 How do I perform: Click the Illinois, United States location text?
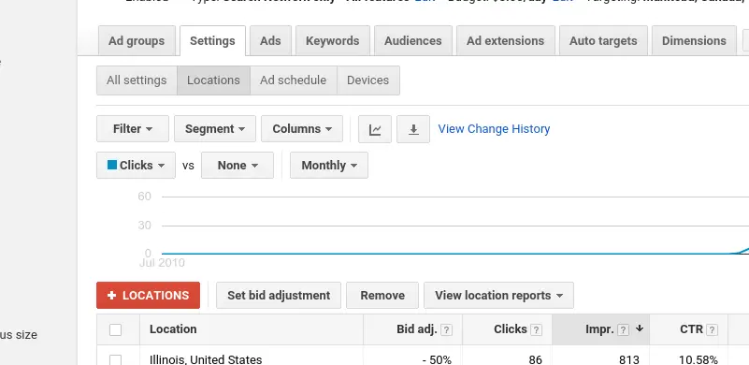pyautogui.click(x=206, y=359)
